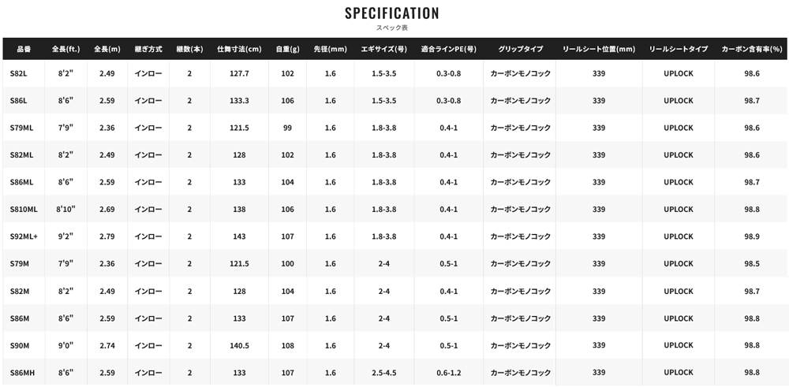Select the 127.7 storage length cell
789x387 pixels.
pos(240,73)
